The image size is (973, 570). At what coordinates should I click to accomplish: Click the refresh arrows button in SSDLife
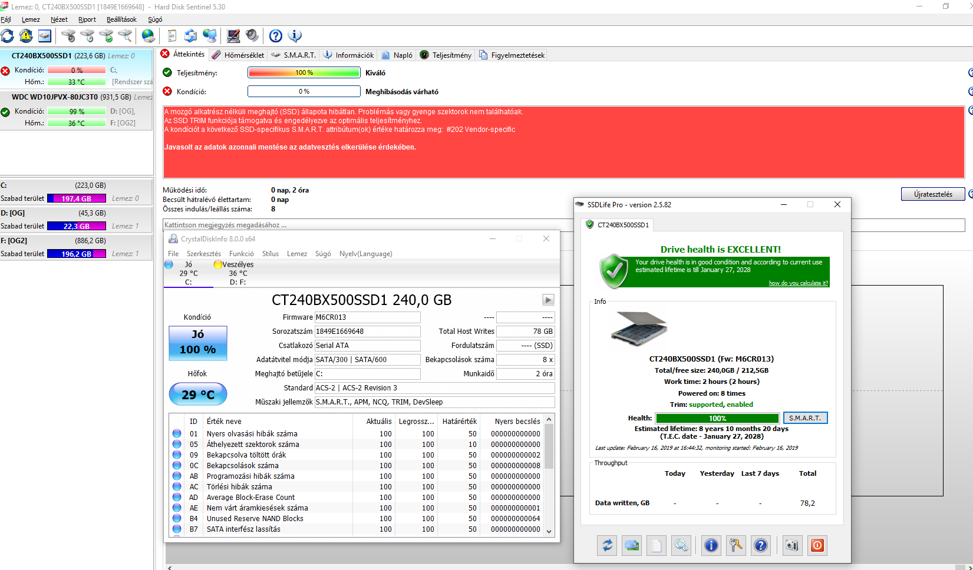click(607, 545)
